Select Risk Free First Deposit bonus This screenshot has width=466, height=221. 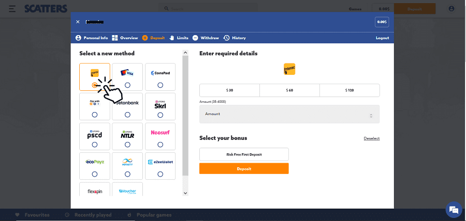click(244, 154)
